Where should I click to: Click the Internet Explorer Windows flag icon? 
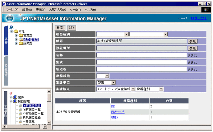coord(206,10)
